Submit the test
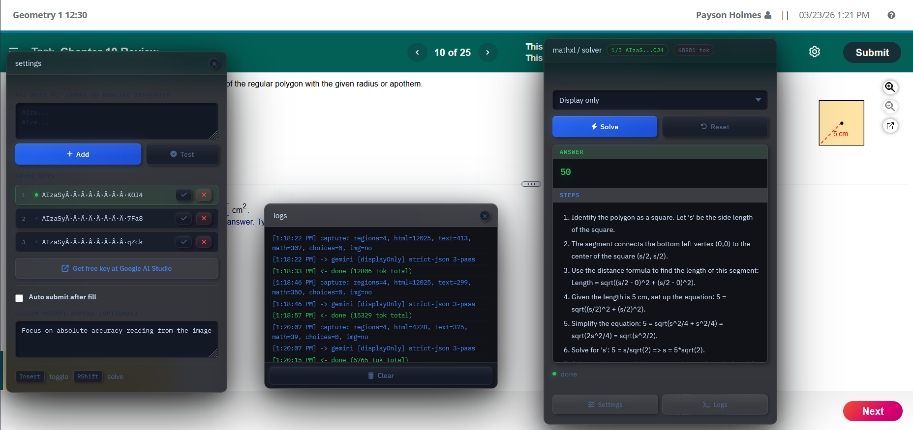 [872, 53]
